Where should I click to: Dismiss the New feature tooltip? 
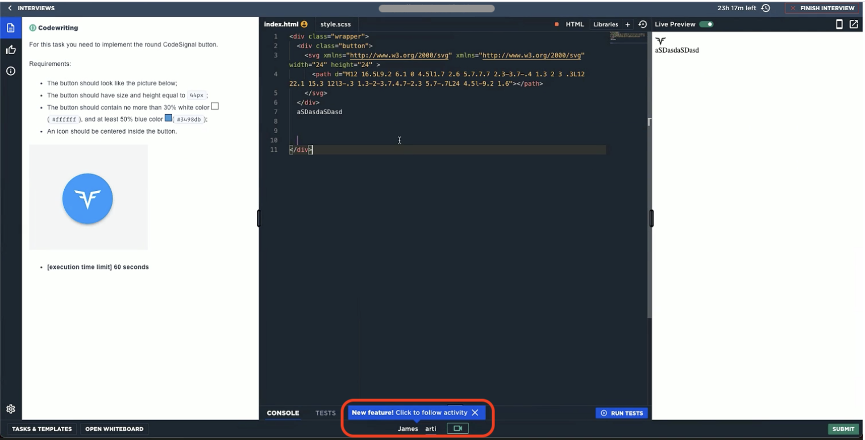475,413
